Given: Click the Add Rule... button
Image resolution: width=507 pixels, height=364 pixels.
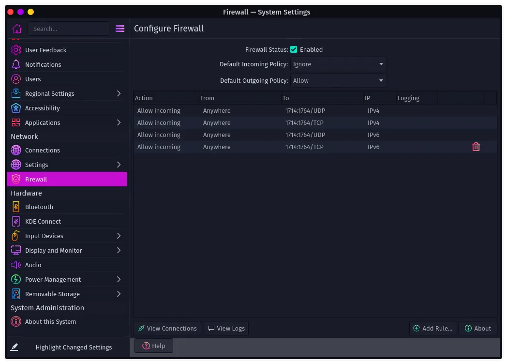Looking at the screenshot, I should [432, 328].
